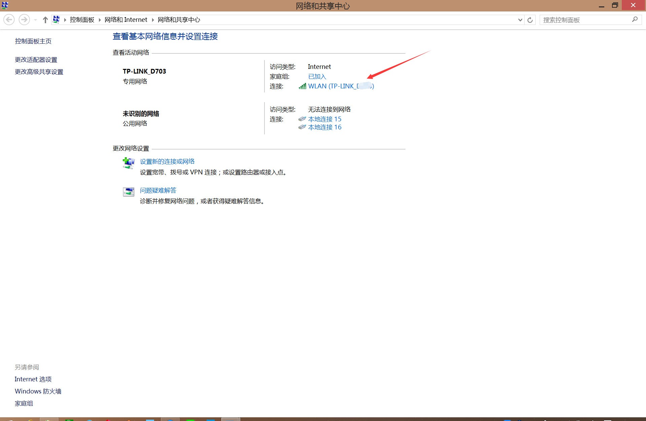Open 家庭组 link at bottom left

pos(24,404)
